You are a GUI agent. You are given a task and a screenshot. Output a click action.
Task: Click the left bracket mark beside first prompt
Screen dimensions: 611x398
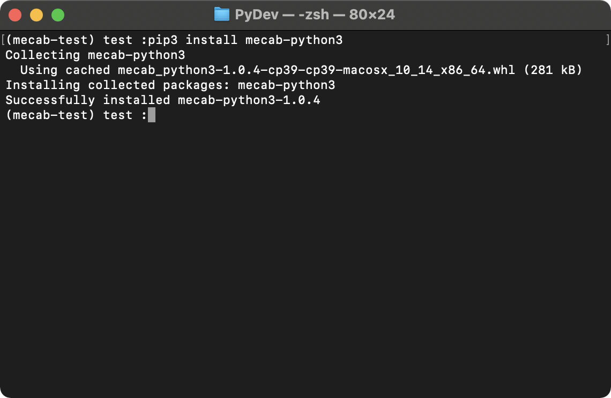3,40
